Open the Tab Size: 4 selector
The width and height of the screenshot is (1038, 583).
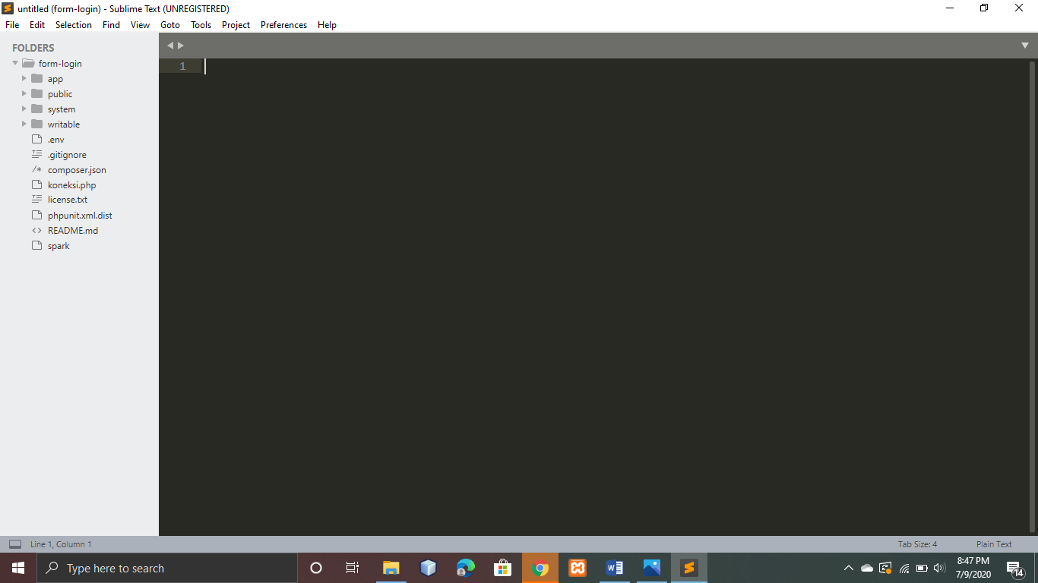(x=917, y=544)
